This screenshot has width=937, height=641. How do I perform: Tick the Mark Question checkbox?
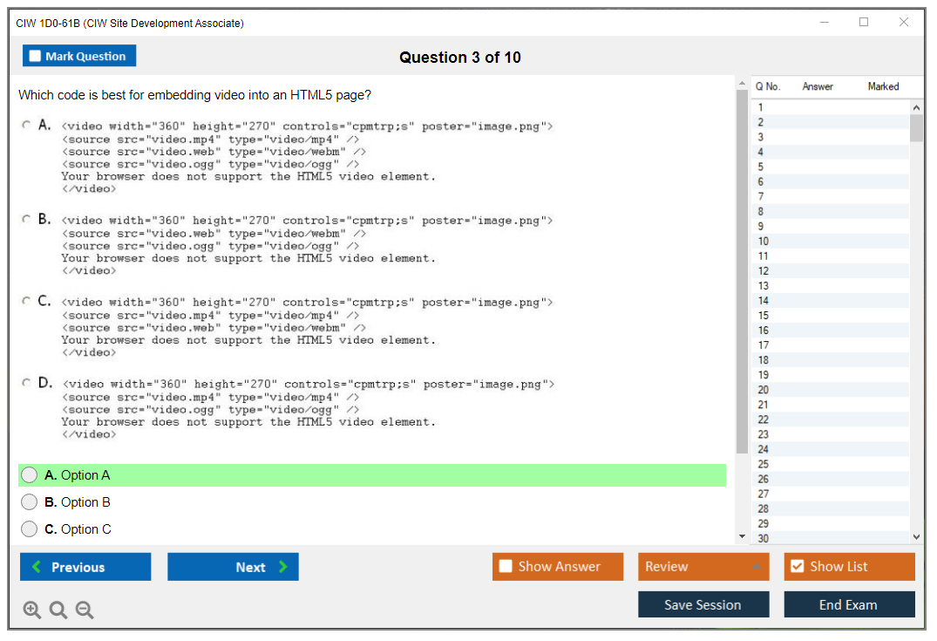(35, 57)
